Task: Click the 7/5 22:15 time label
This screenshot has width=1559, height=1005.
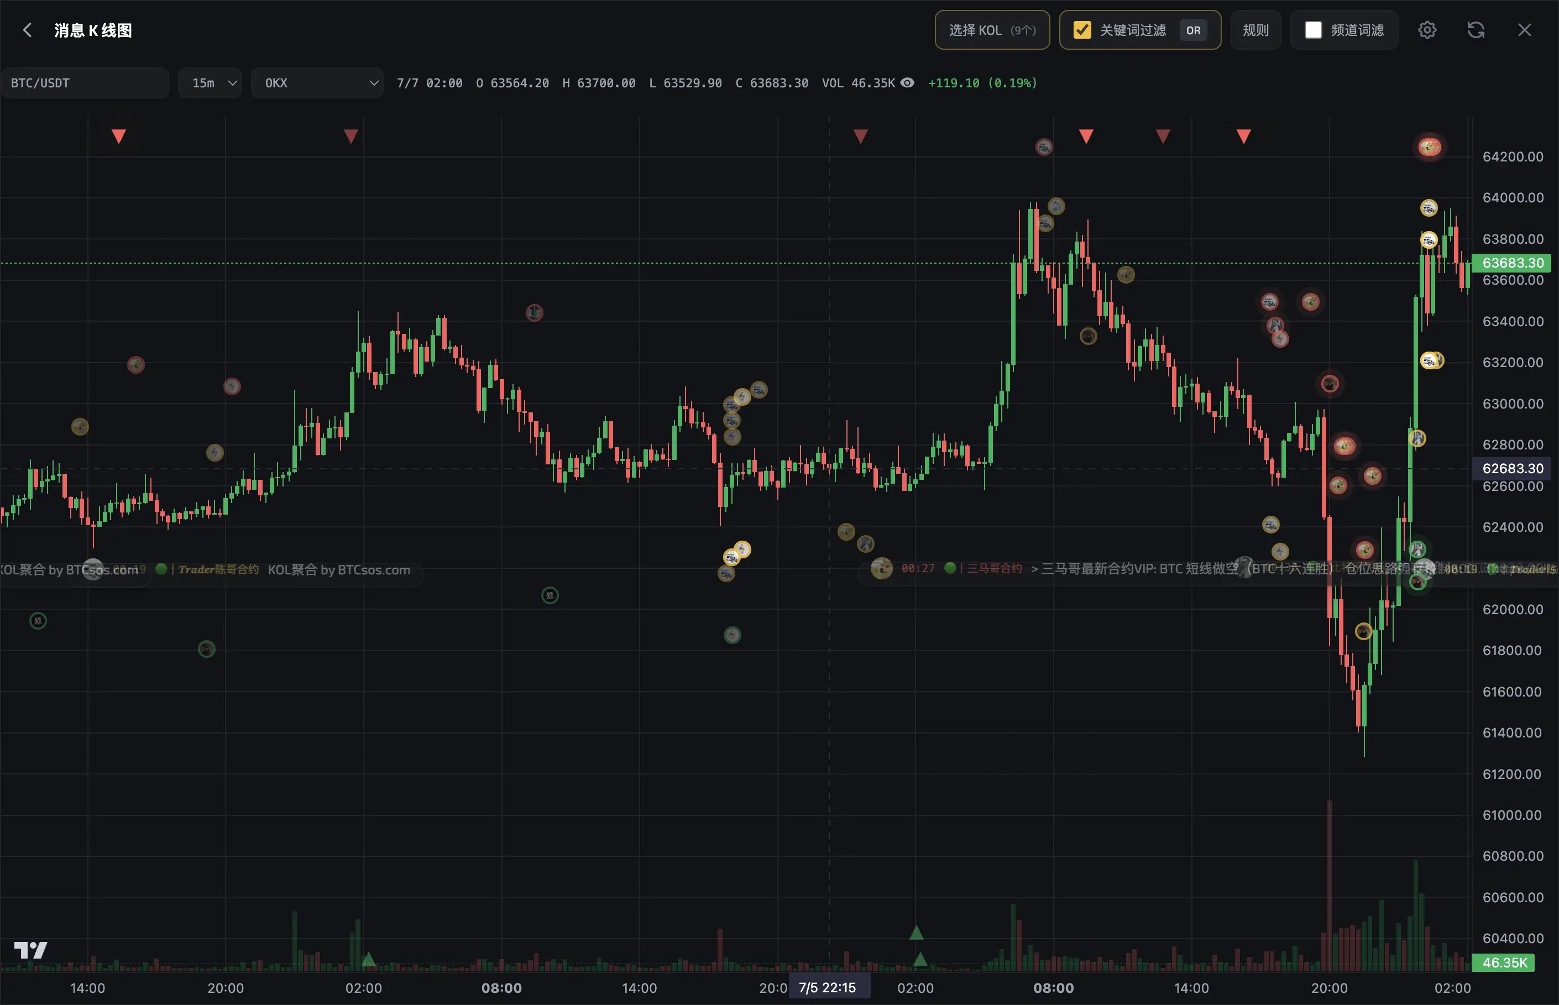Action: (x=828, y=987)
